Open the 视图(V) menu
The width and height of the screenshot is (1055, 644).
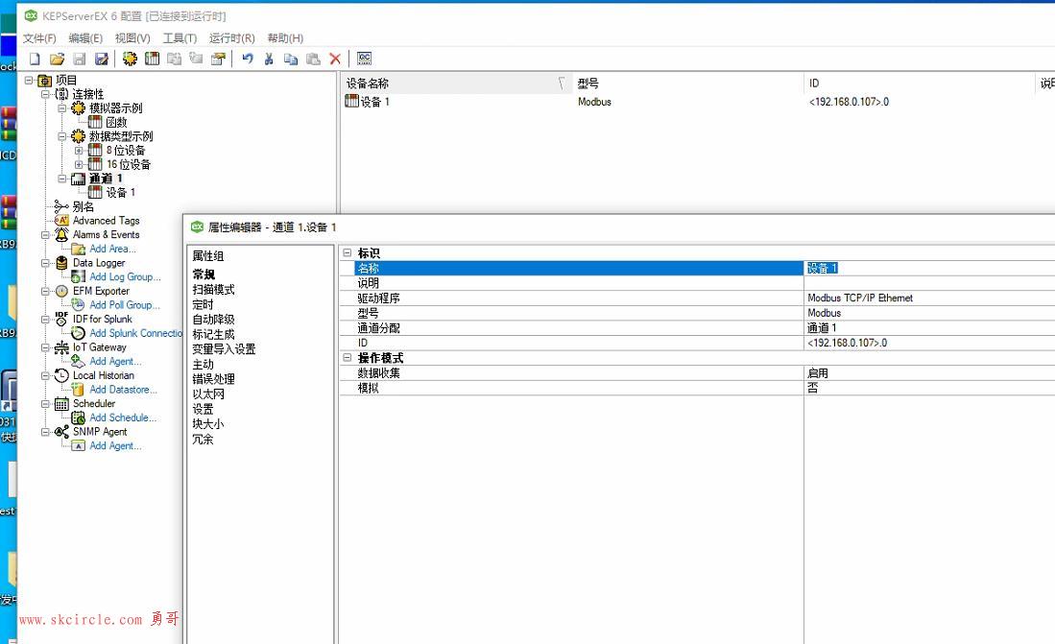click(x=132, y=38)
